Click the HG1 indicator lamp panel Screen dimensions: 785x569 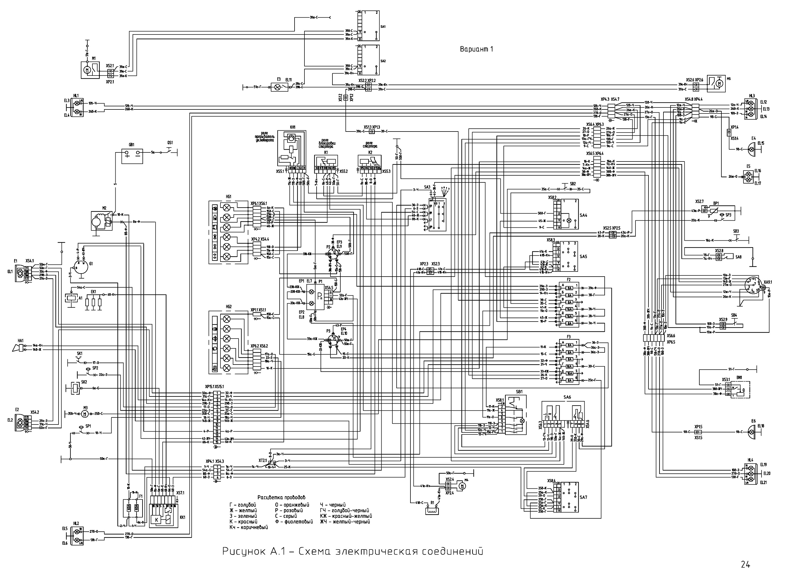[228, 232]
